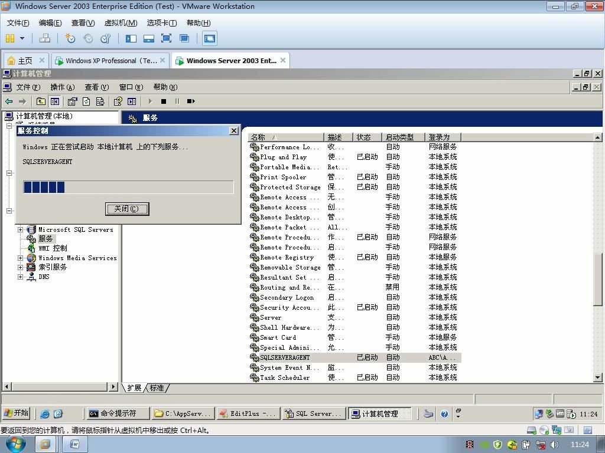Image resolution: width=605 pixels, height=453 pixels.
Task: Close the Windows Server 2003 tab
Action: click(x=283, y=60)
